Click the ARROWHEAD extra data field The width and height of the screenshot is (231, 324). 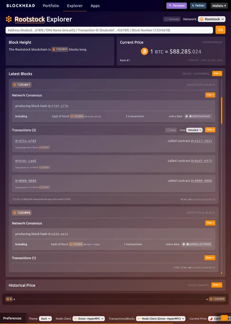(198, 116)
